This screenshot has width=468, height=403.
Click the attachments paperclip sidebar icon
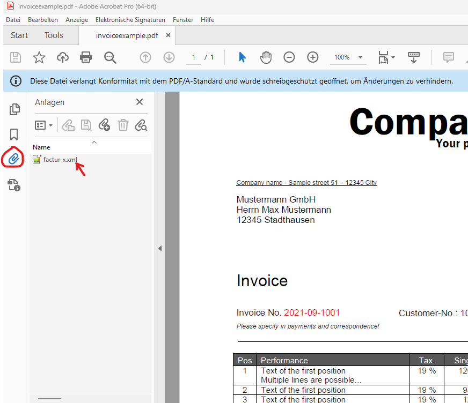pos(14,159)
